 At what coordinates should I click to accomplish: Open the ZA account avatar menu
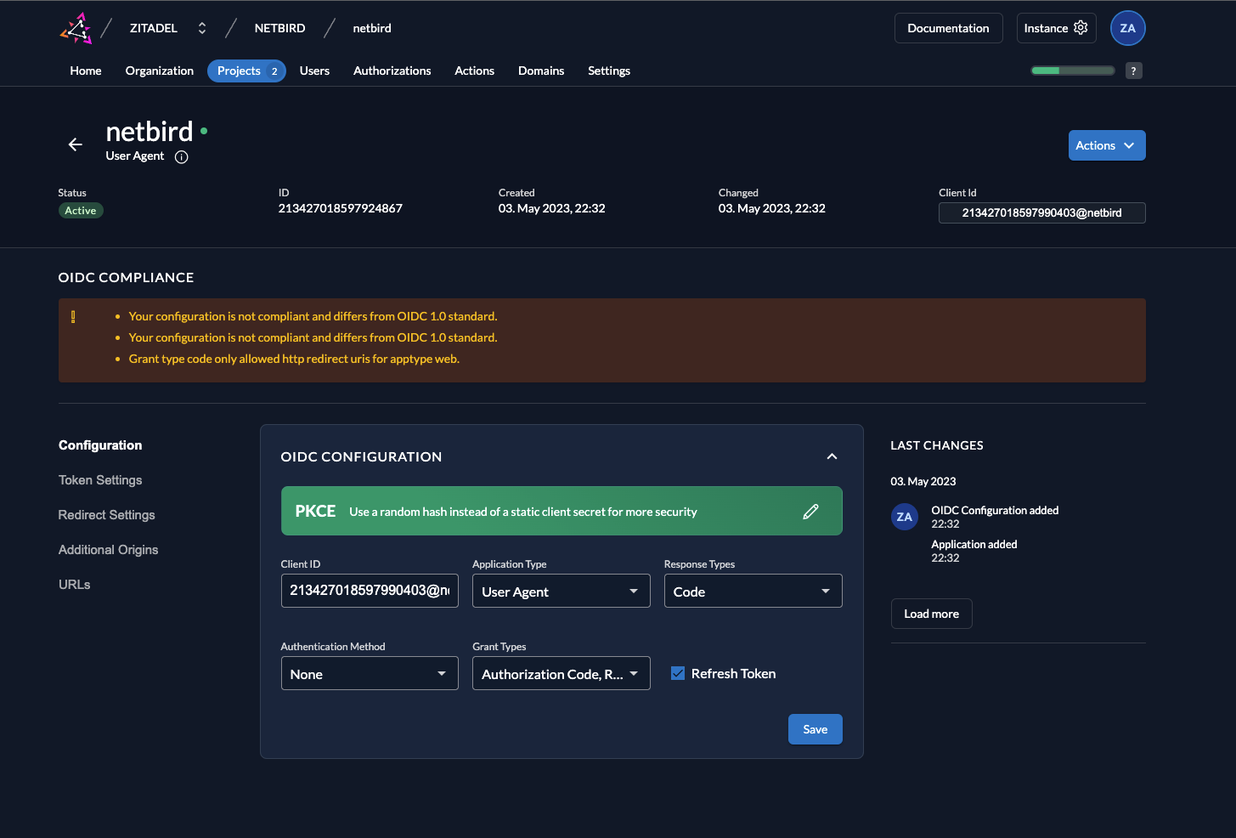pos(1128,27)
